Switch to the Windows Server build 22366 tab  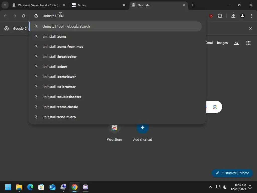point(38,5)
